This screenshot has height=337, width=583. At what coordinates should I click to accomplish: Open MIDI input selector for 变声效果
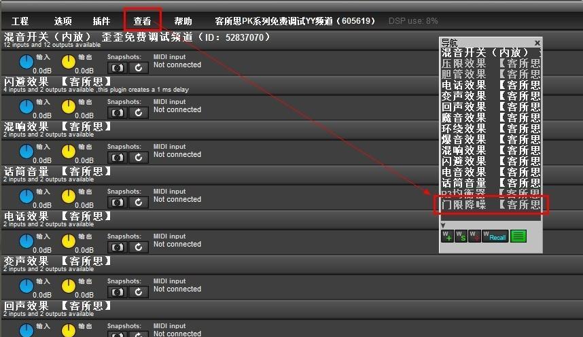tap(177, 289)
